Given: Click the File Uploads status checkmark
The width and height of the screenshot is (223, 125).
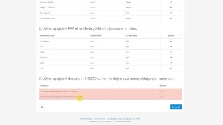Looking at the screenshot, I should click(171, 13).
